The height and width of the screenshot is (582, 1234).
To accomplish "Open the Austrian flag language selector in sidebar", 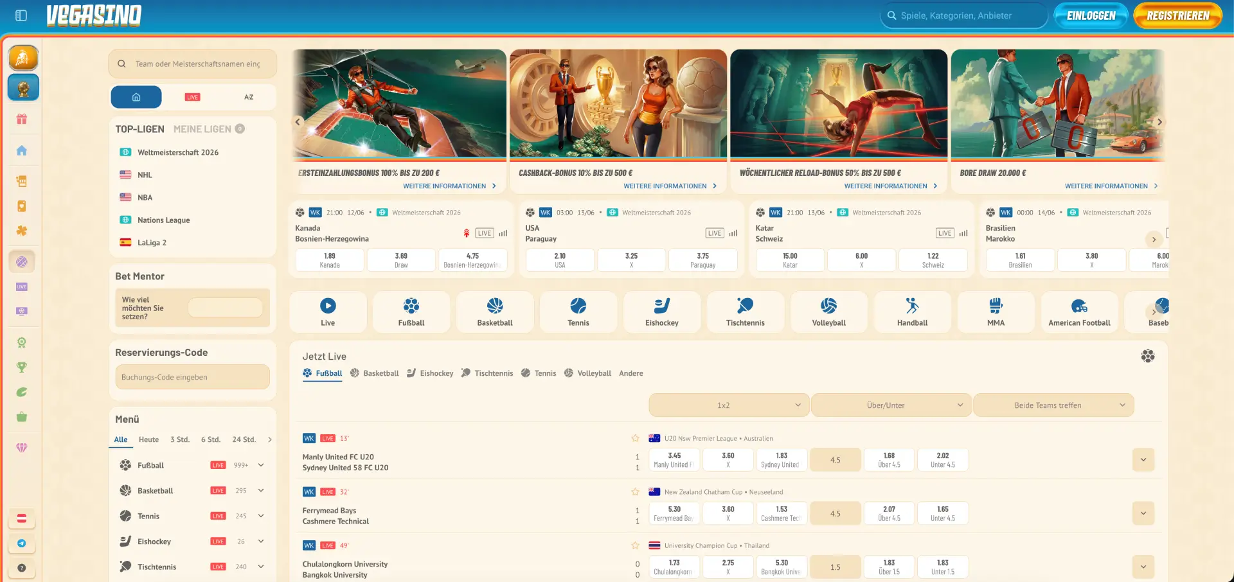I will (22, 518).
